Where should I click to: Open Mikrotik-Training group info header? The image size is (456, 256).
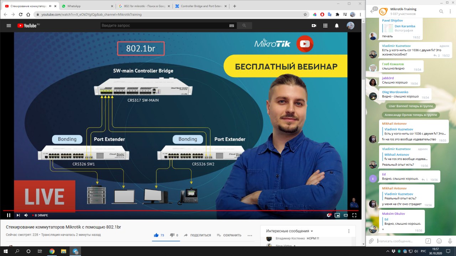point(403,11)
